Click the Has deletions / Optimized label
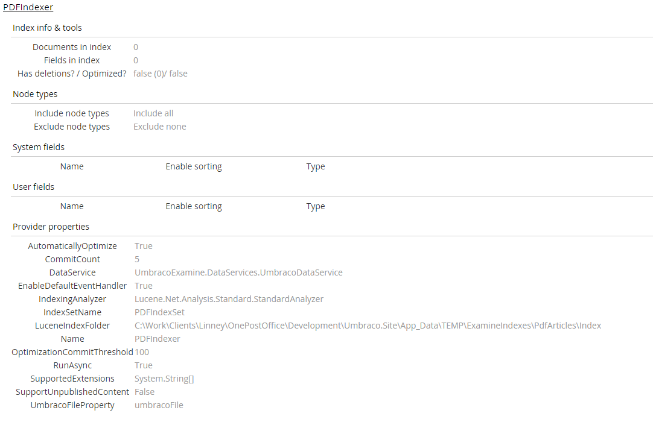The width and height of the screenshot is (653, 422). coord(72,74)
